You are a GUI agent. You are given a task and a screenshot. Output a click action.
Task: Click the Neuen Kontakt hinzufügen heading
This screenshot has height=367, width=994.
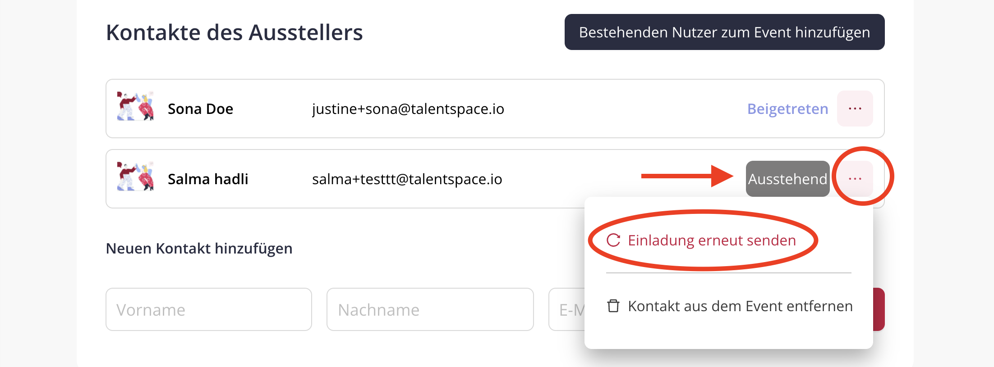[x=199, y=249]
